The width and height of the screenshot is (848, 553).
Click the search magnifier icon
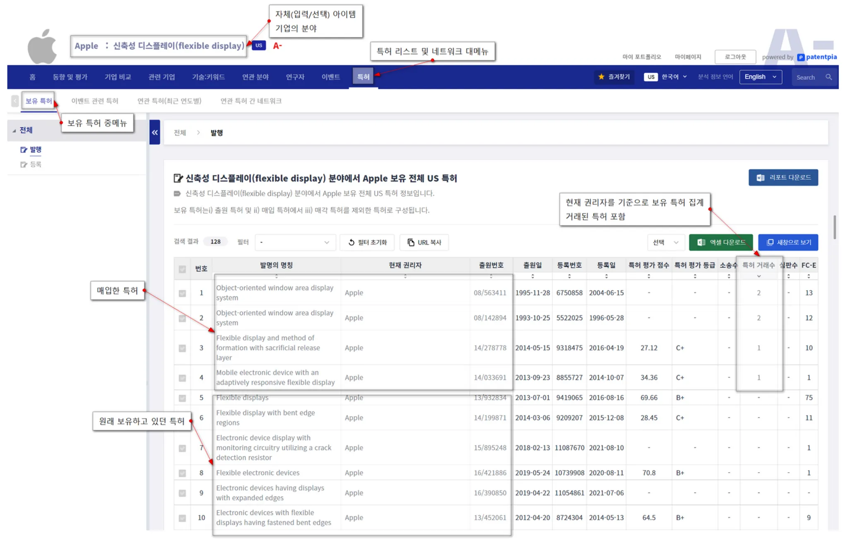(x=828, y=77)
